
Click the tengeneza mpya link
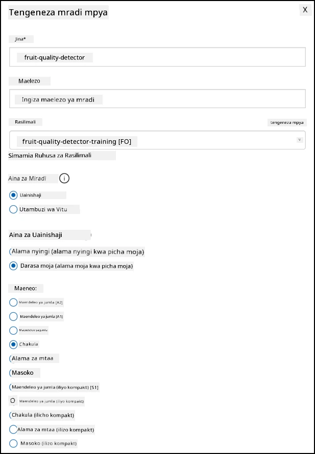pyautogui.click(x=287, y=122)
